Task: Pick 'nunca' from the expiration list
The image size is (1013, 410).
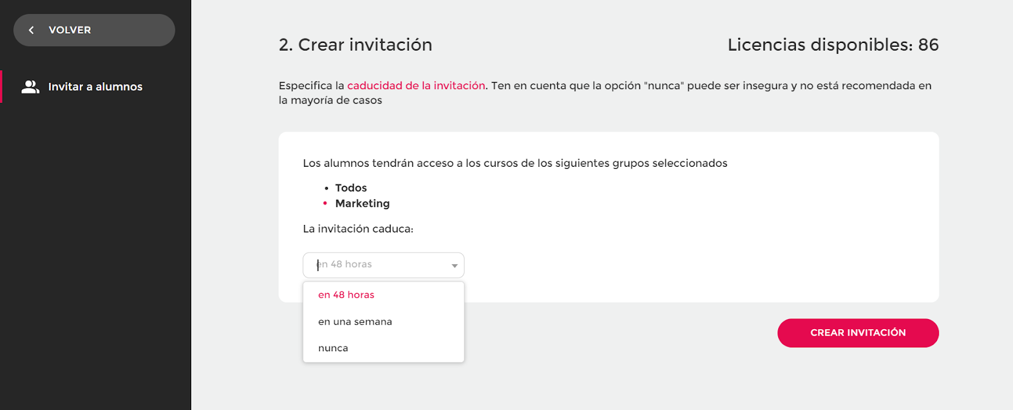Action: point(333,348)
